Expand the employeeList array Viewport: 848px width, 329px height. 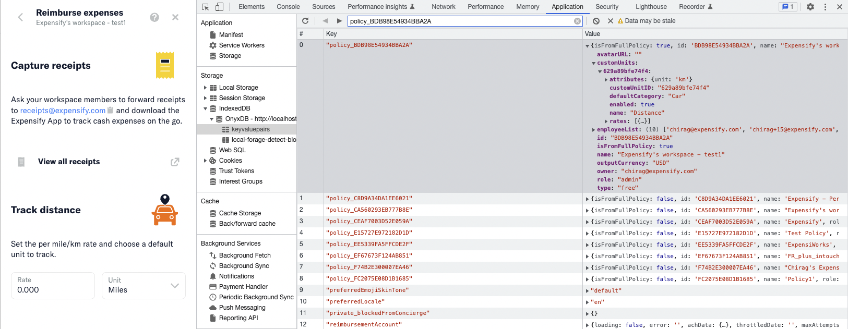593,130
